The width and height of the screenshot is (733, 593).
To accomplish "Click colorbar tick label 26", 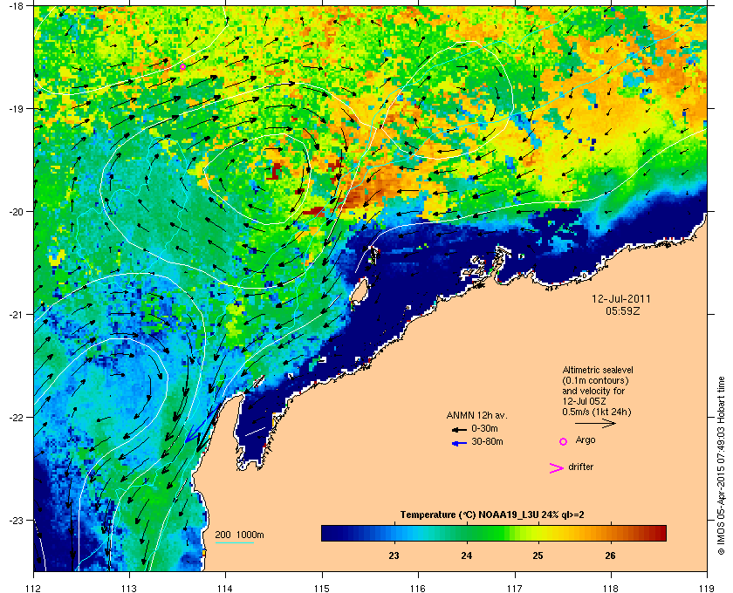I will click(610, 556).
